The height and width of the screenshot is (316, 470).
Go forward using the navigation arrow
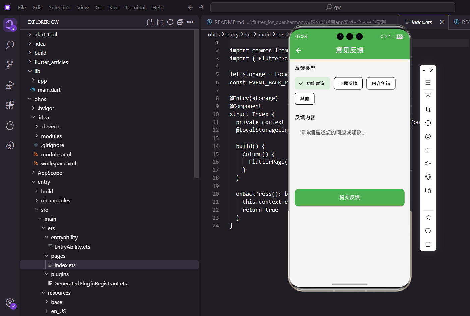[x=201, y=7]
